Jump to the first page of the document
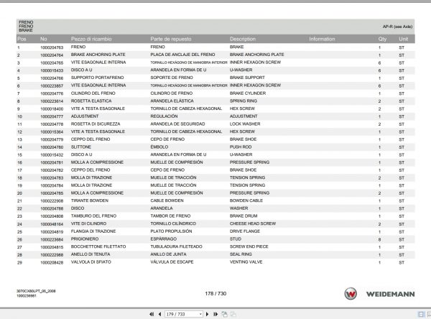Viewport: 431px width, 319px height. click(x=152, y=314)
